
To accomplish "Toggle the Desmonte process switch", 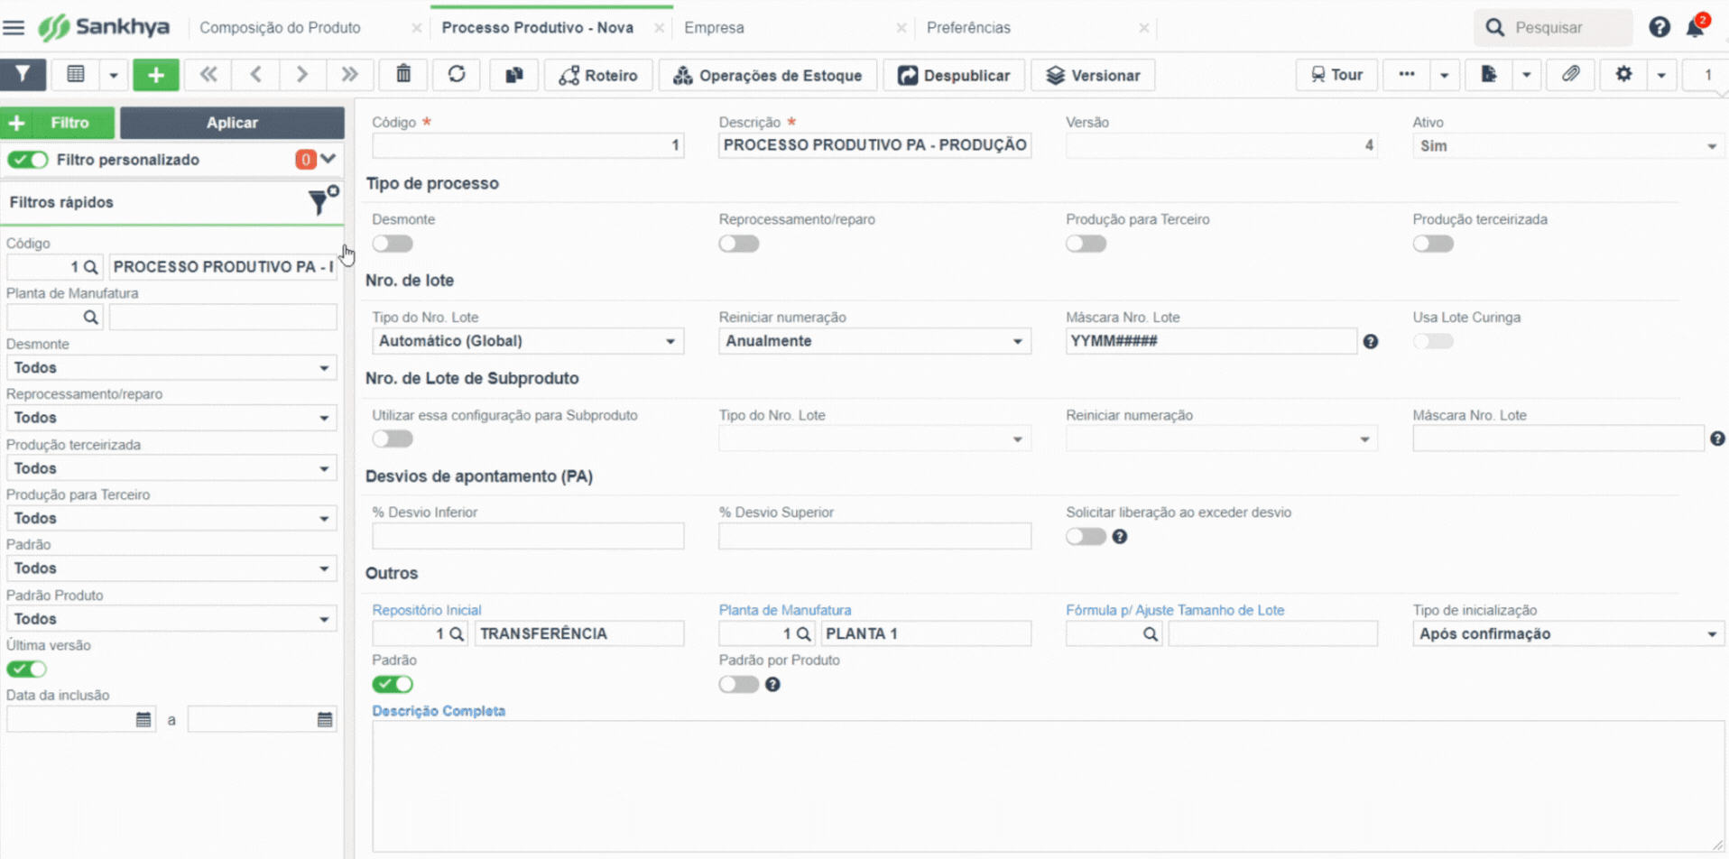I will pyautogui.click(x=393, y=244).
